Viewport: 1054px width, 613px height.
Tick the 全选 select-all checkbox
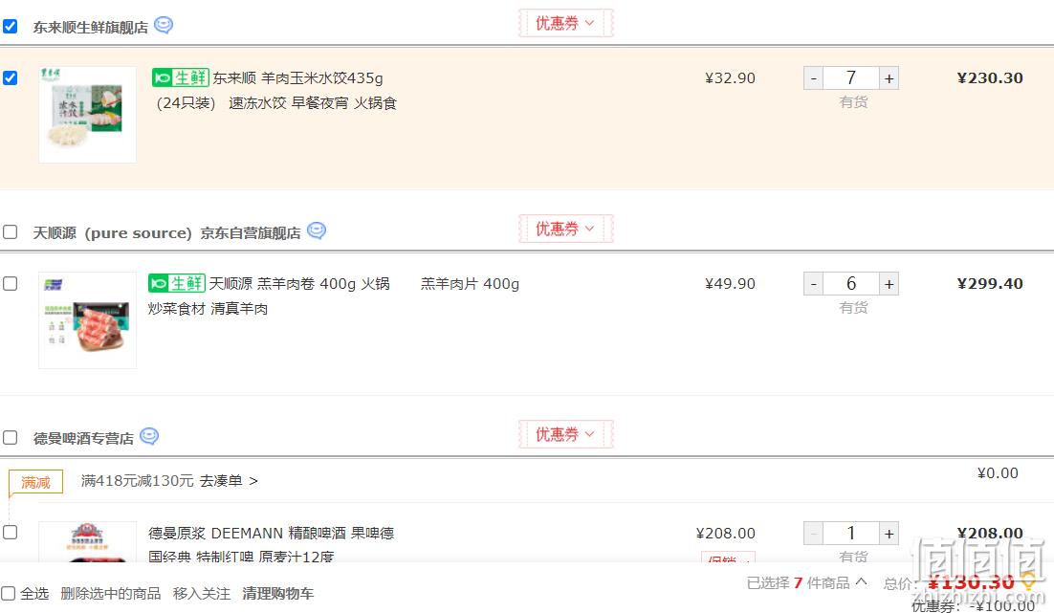pyautogui.click(x=8, y=594)
